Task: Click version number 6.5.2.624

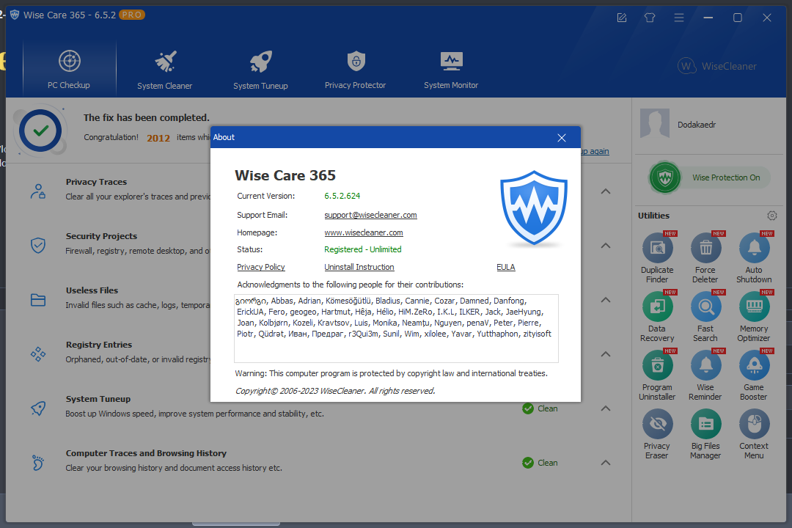Action: 342,196
